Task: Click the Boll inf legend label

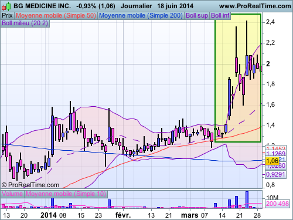Action: [220, 15]
